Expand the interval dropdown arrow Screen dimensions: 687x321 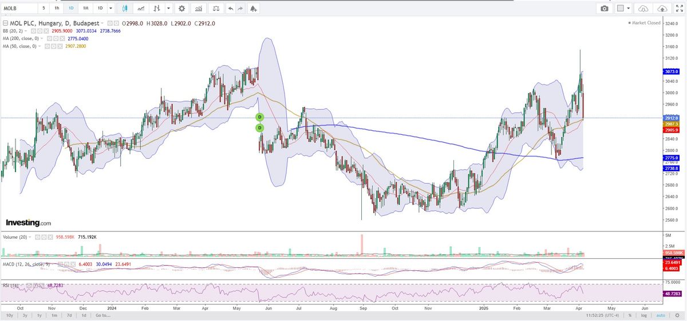click(x=110, y=9)
